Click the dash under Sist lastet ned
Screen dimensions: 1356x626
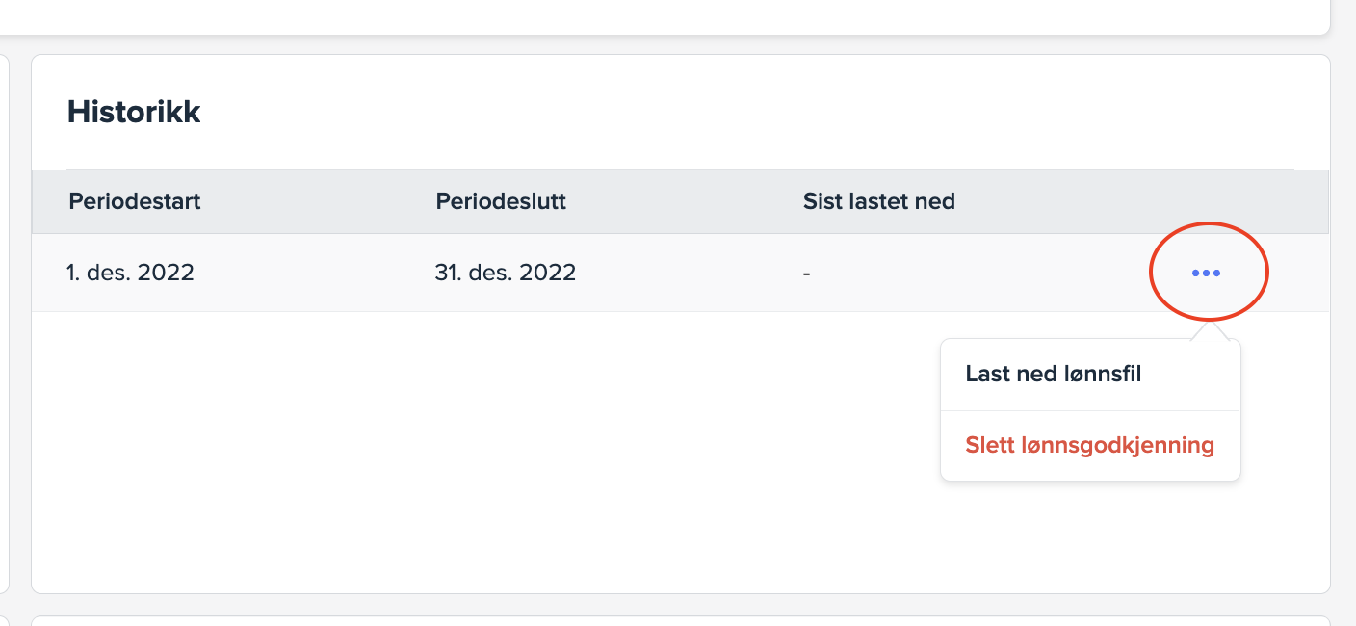coord(806,274)
